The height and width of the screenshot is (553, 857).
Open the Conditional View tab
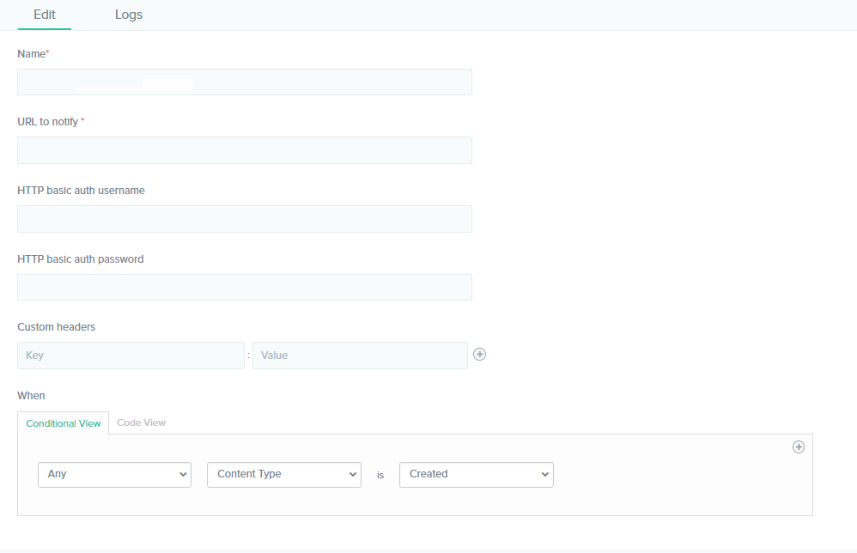point(64,423)
